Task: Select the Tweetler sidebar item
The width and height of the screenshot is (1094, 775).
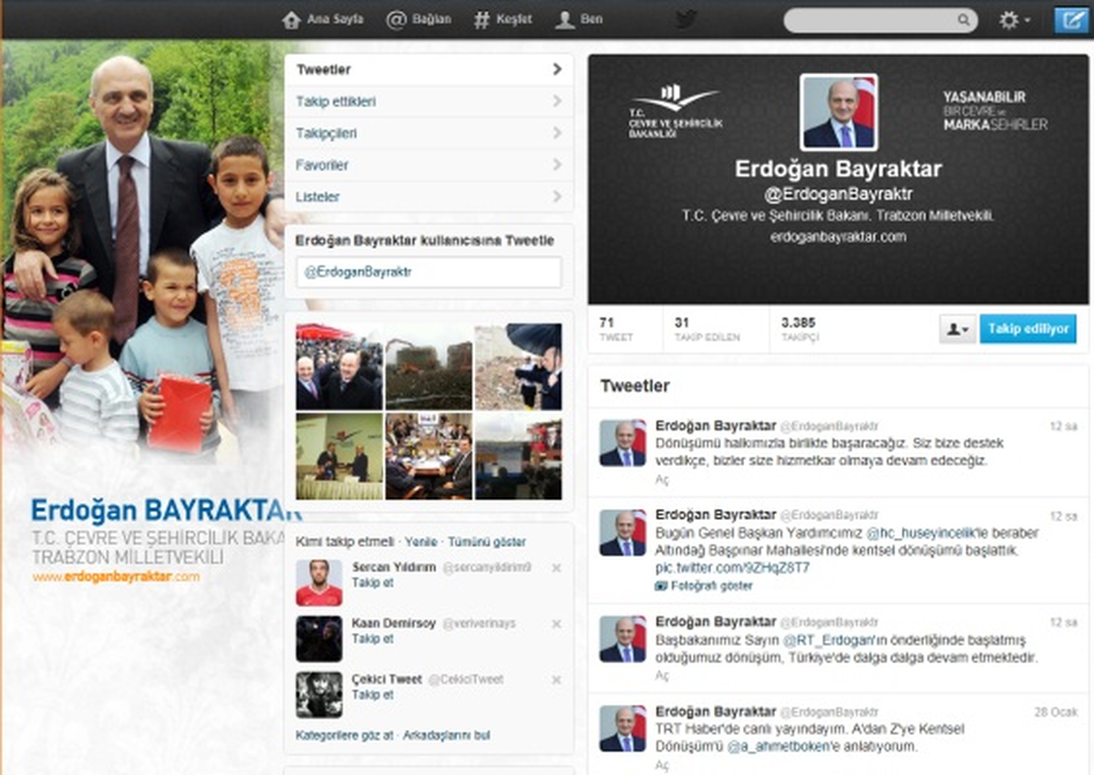Action: coord(428,69)
